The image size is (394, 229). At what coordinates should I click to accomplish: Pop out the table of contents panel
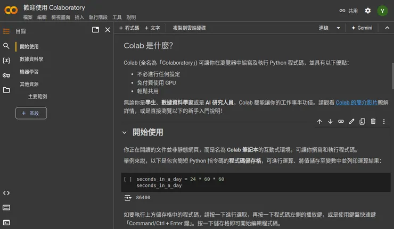coord(95,30)
